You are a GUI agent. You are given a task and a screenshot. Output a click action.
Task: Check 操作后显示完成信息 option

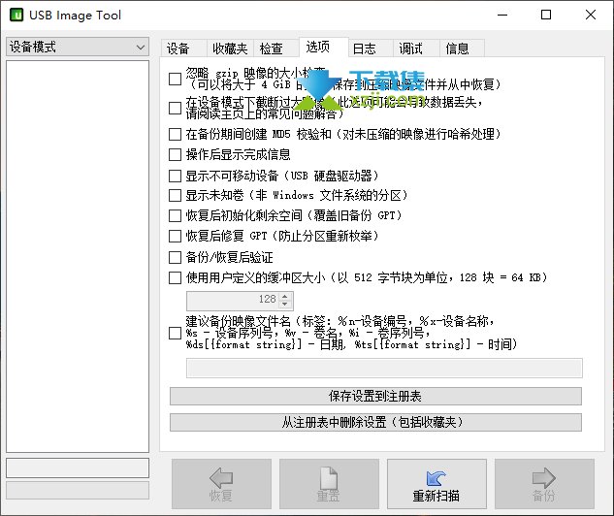pos(175,154)
